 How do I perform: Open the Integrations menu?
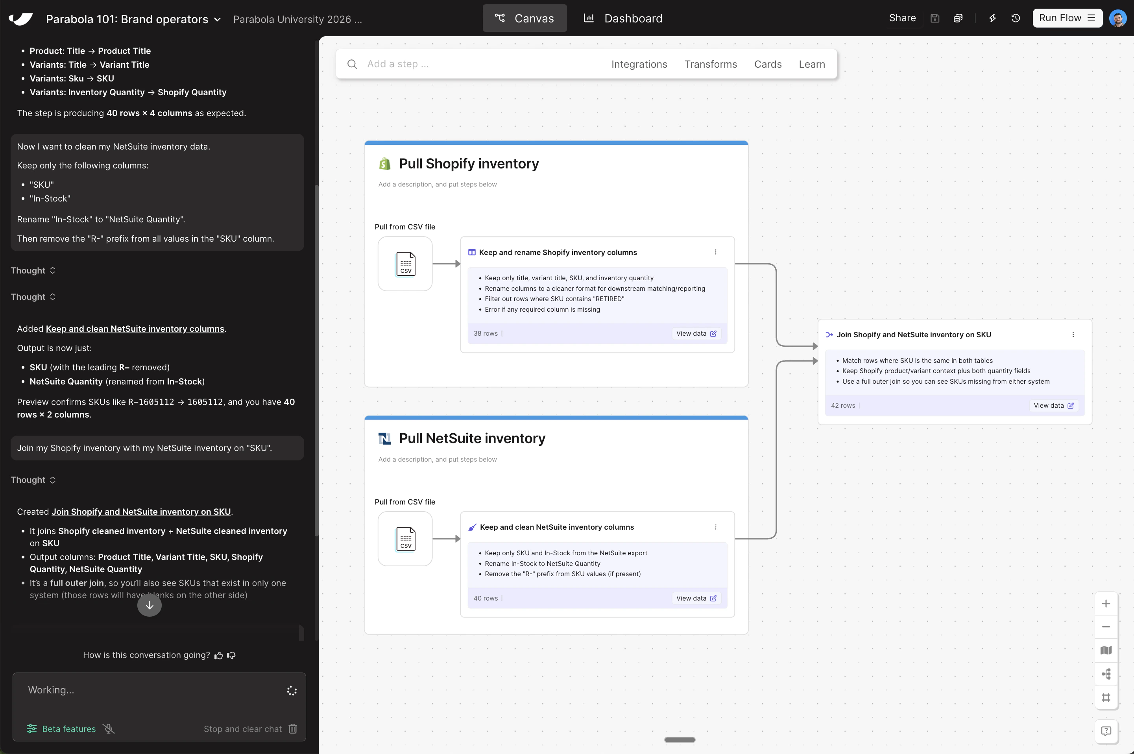pos(639,64)
